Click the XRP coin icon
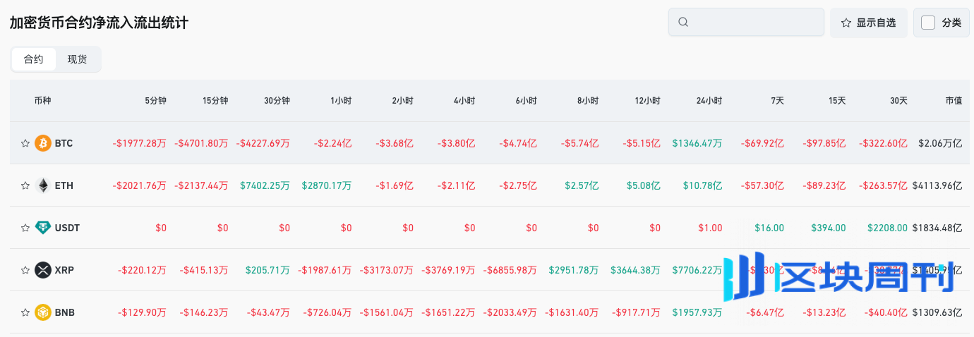Viewport: 974px width, 337px height. (43, 270)
